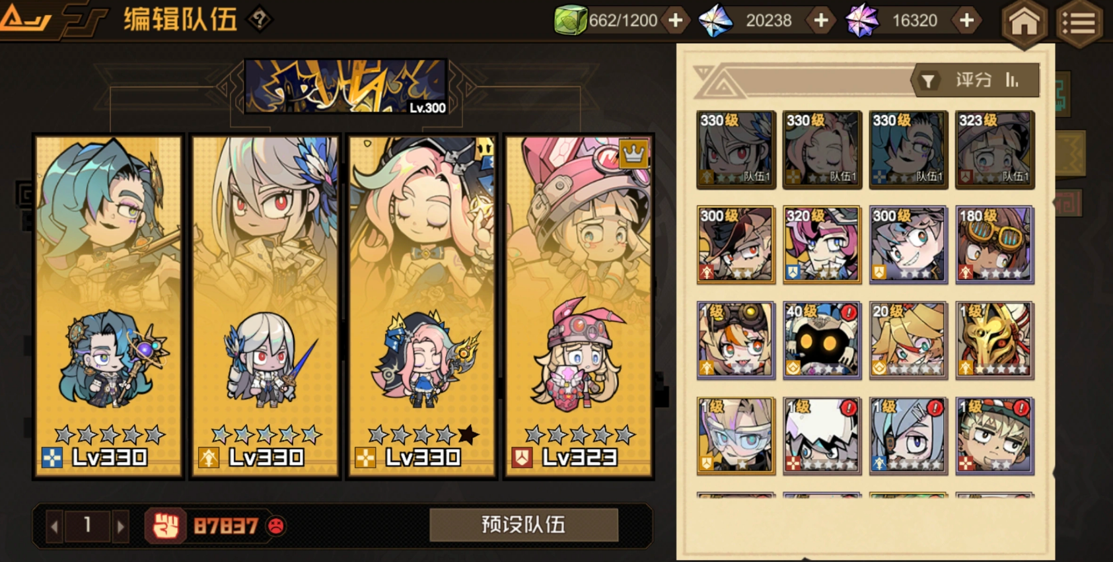This screenshot has height=562, width=1113.
Task: Add more blue crystal currency (20238)
Action: (x=821, y=20)
